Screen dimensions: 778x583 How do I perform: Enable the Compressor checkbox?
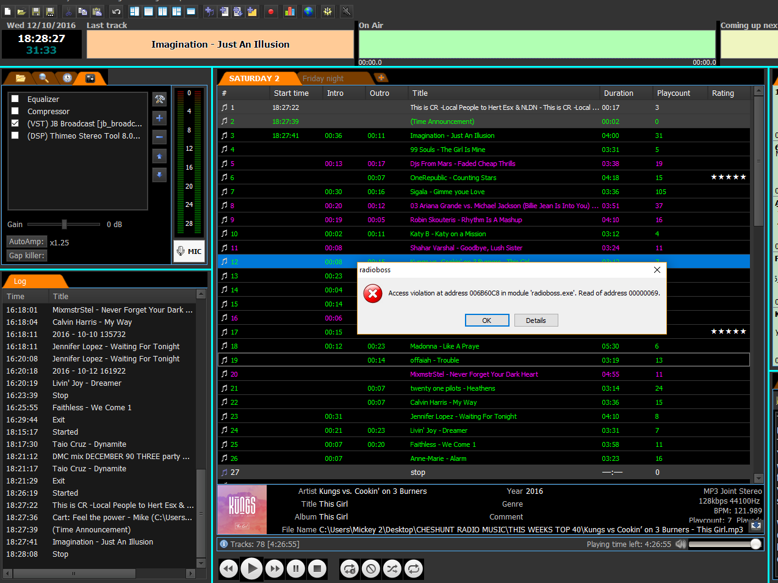[15, 111]
